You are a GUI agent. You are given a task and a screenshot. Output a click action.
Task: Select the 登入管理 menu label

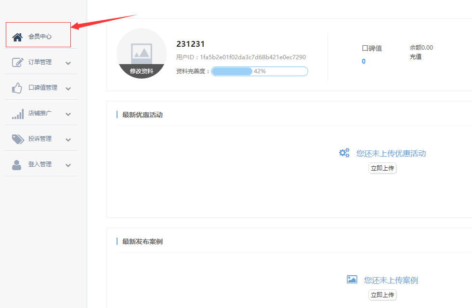tap(40, 164)
